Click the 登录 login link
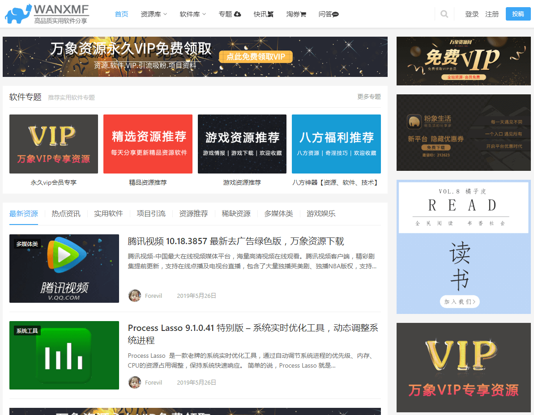This screenshot has height=415, width=534. pyautogui.click(x=472, y=14)
